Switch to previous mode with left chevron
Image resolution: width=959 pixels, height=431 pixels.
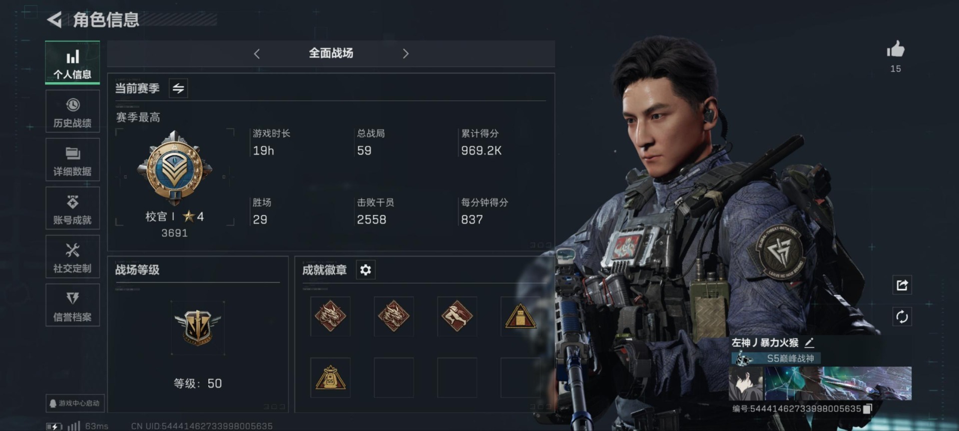coord(257,54)
